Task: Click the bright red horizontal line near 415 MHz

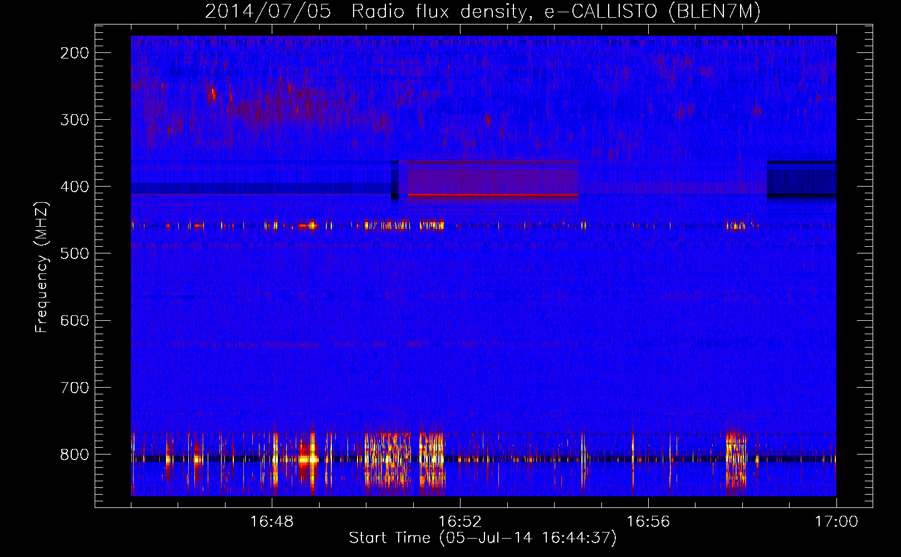Action: [493, 195]
